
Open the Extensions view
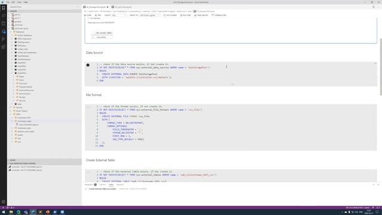click(4, 47)
